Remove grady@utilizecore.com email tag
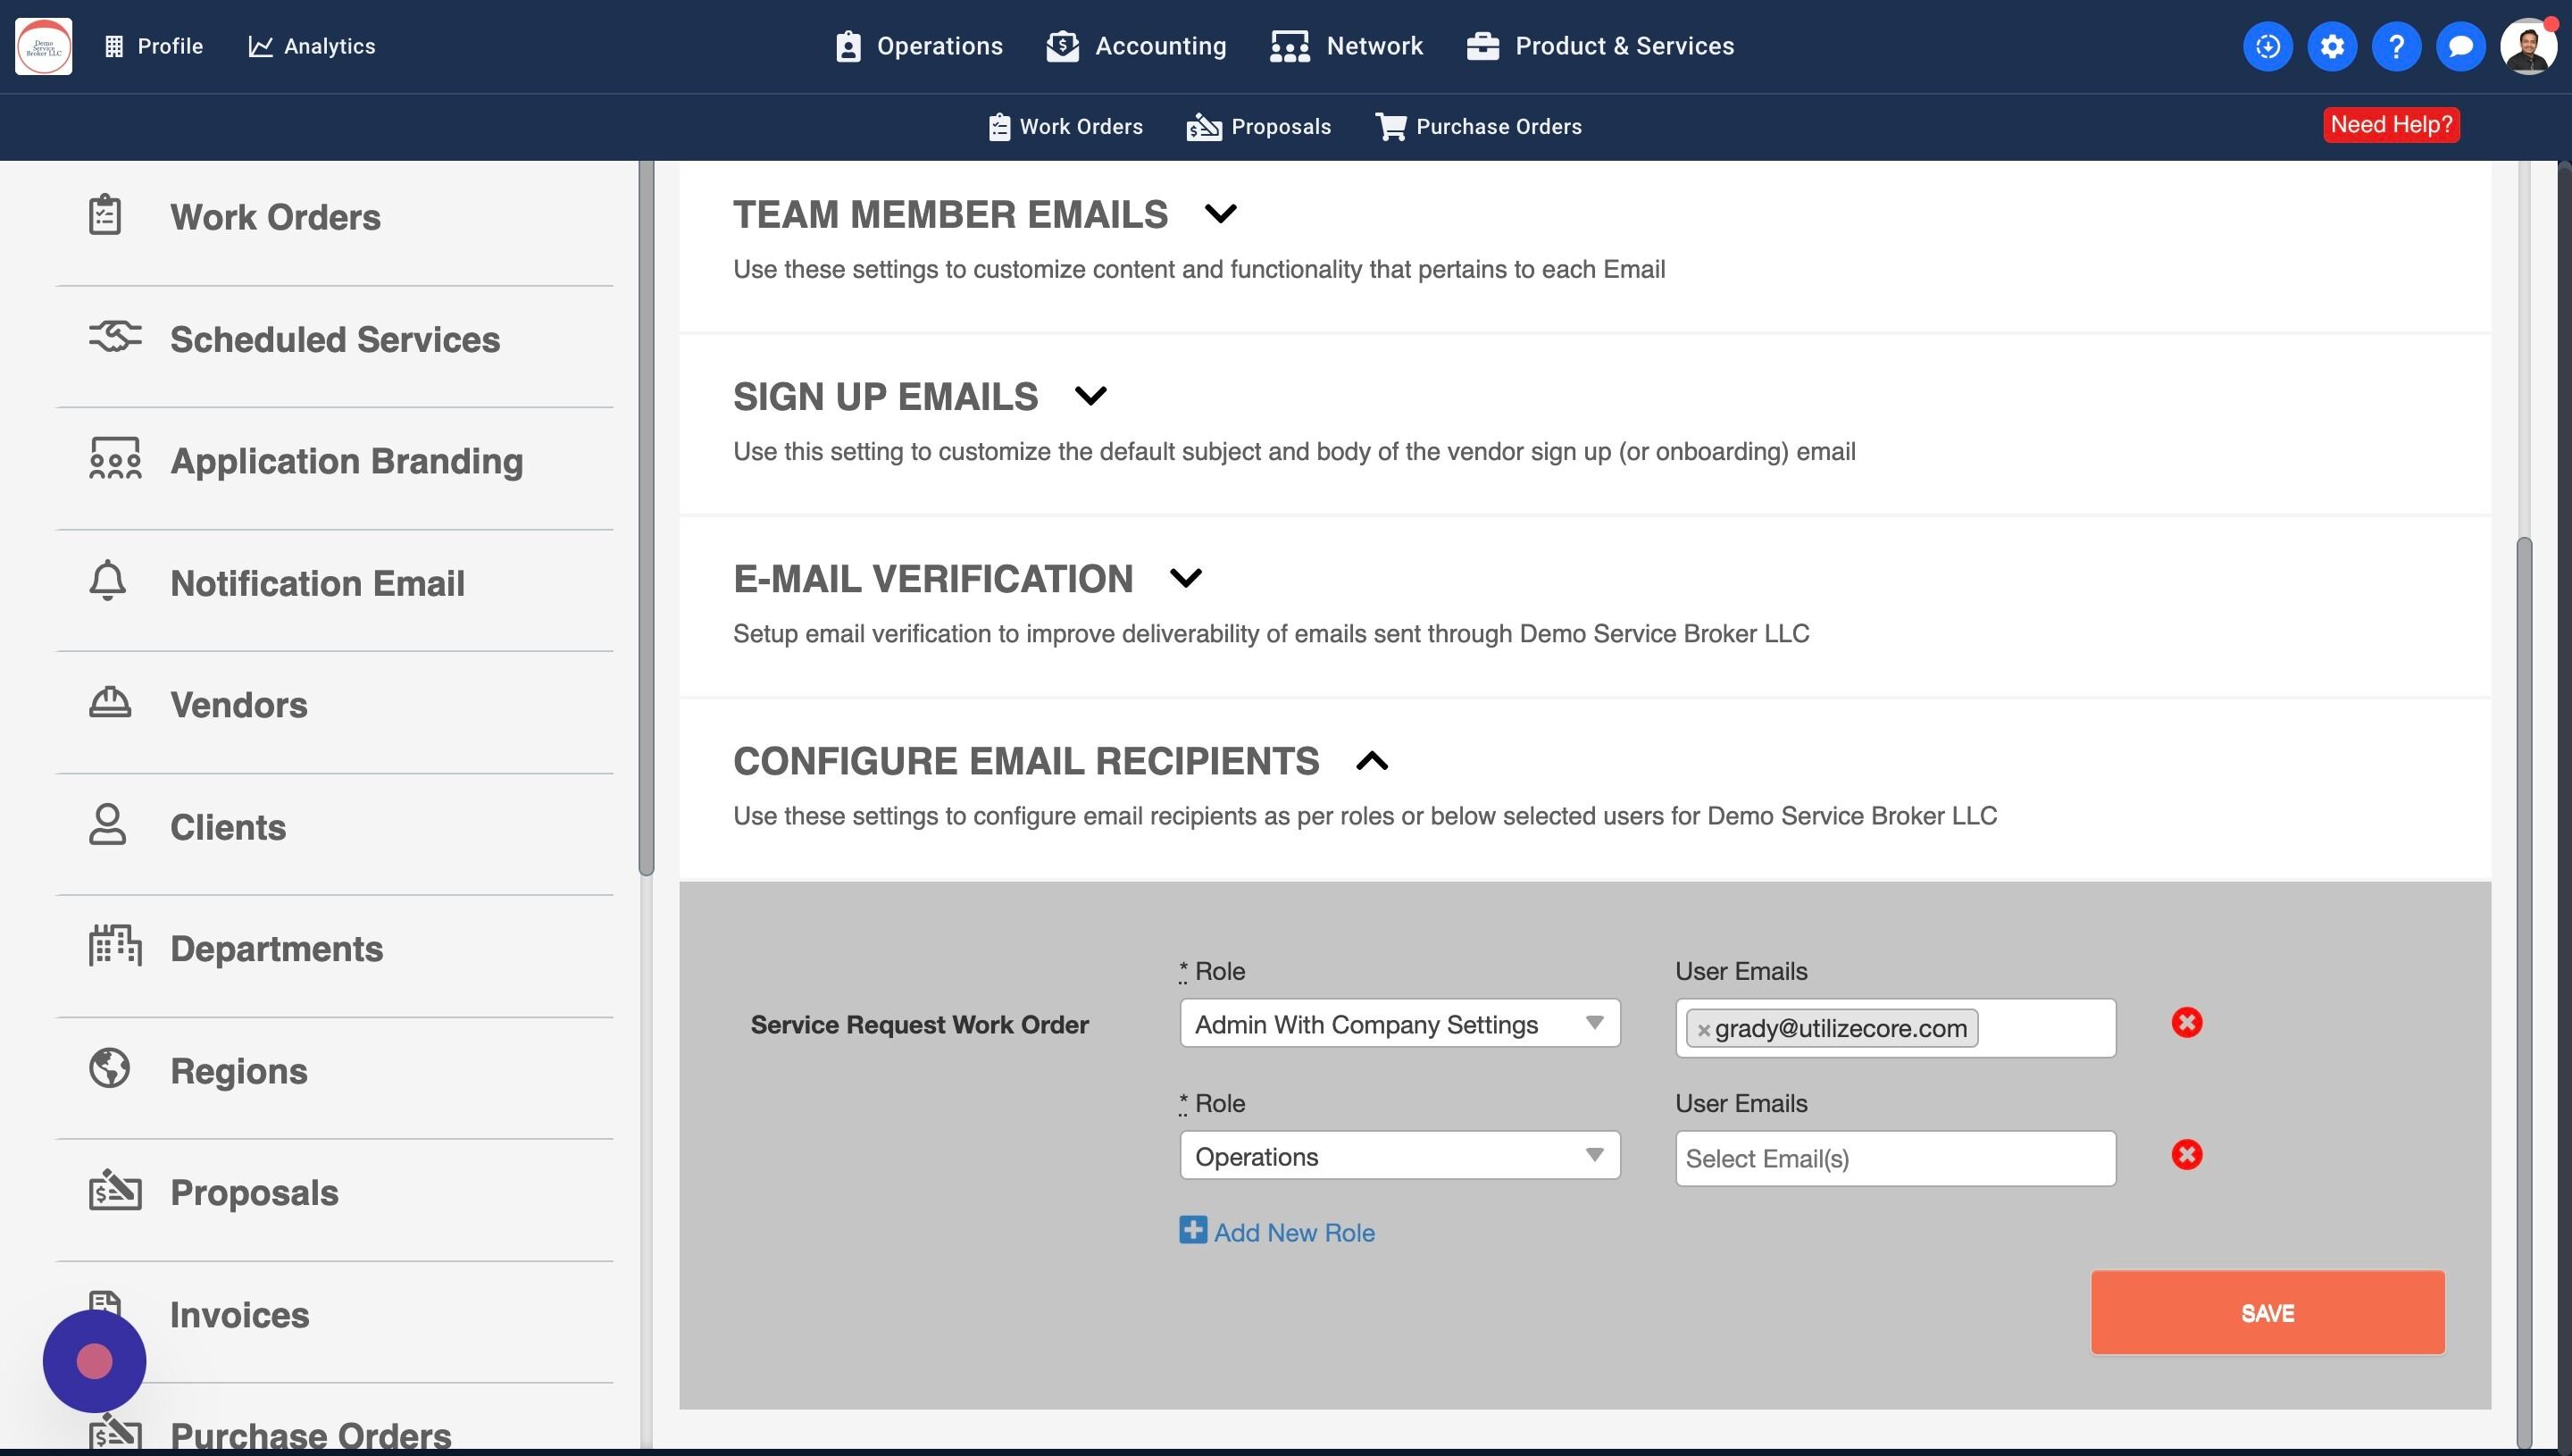The image size is (2572, 1456). click(x=1703, y=1029)
